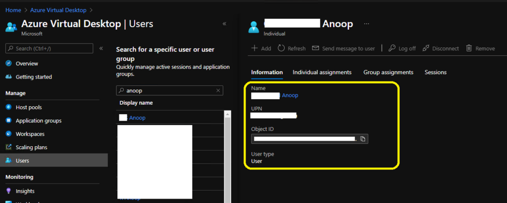The width and height of the screenshot is (507, 203).
Task: Open the Anoop name link under Name
Action: [290, 95]
